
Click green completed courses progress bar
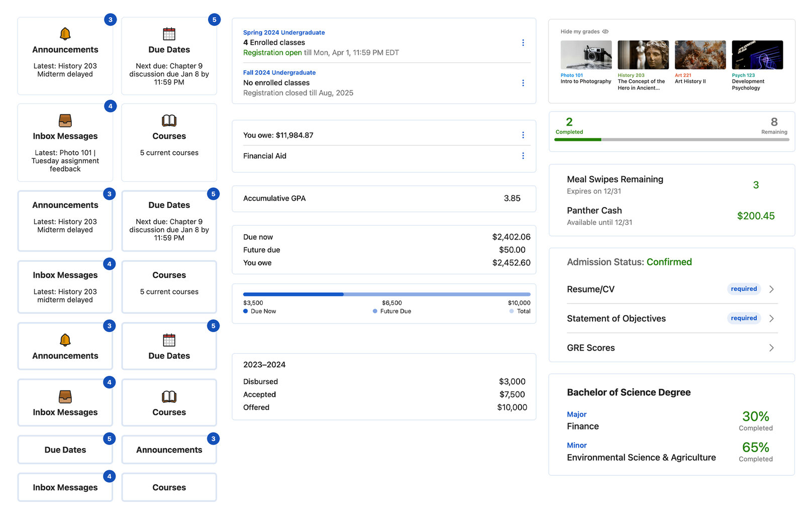click(x=578, y=140)
